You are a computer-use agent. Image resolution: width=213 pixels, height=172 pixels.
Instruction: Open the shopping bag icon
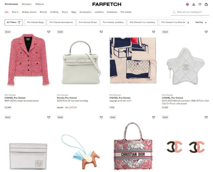pyautogui.click(x=206, y=4)
